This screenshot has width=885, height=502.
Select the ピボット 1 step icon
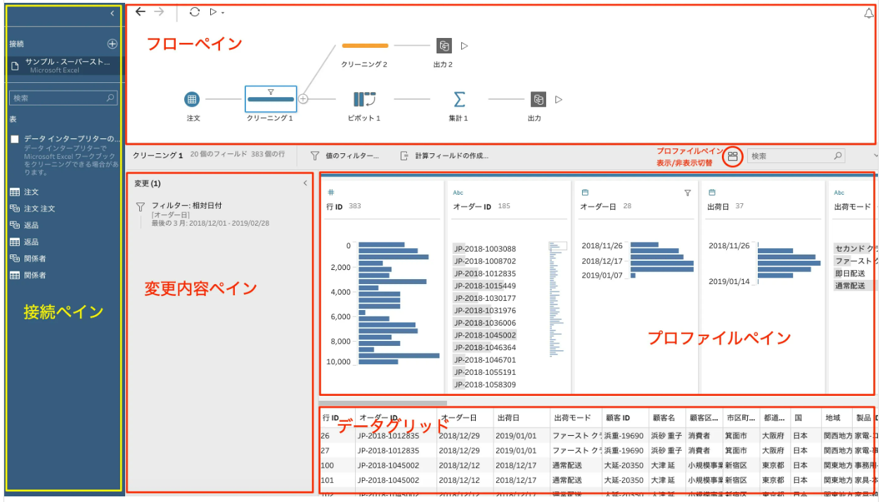364,99
